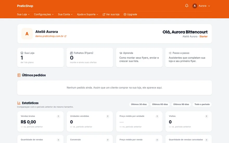This screenshot has width=229, height=143.
Task: Click help icon on Visitas card
Action: click(206, 116)
